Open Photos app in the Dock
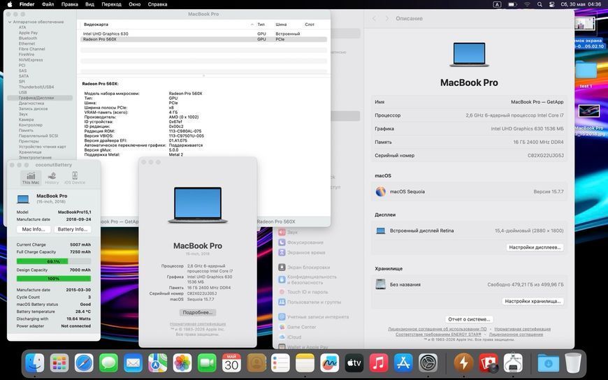 (x=182, y=363)
